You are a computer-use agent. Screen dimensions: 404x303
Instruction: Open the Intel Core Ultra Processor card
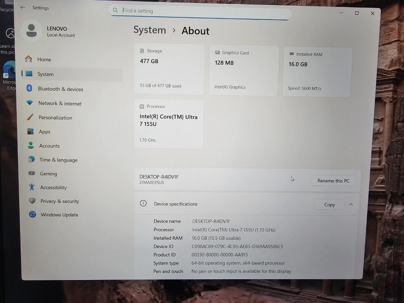[x=168, y=123]
